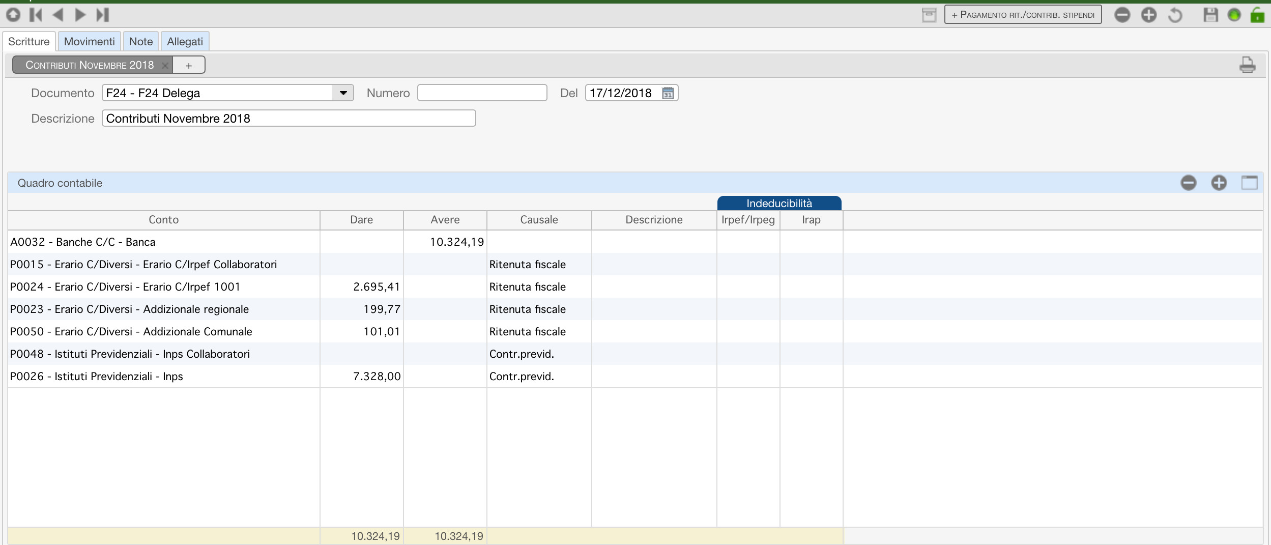Select row P0048 Inps Collaboratori
Image resolution: width=1271 pixels, height=545 pixels.
(634, 354)
